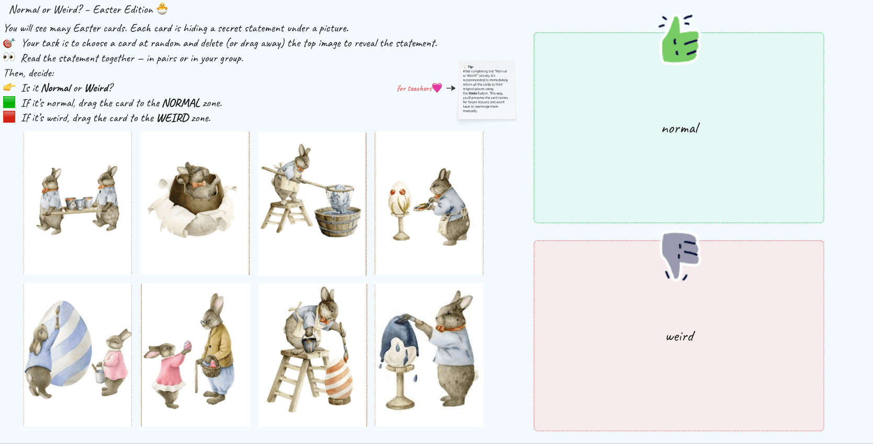Select the 'You will see many Easter cards' sentence
Screen dimensions: 873x444
[176, 28]
